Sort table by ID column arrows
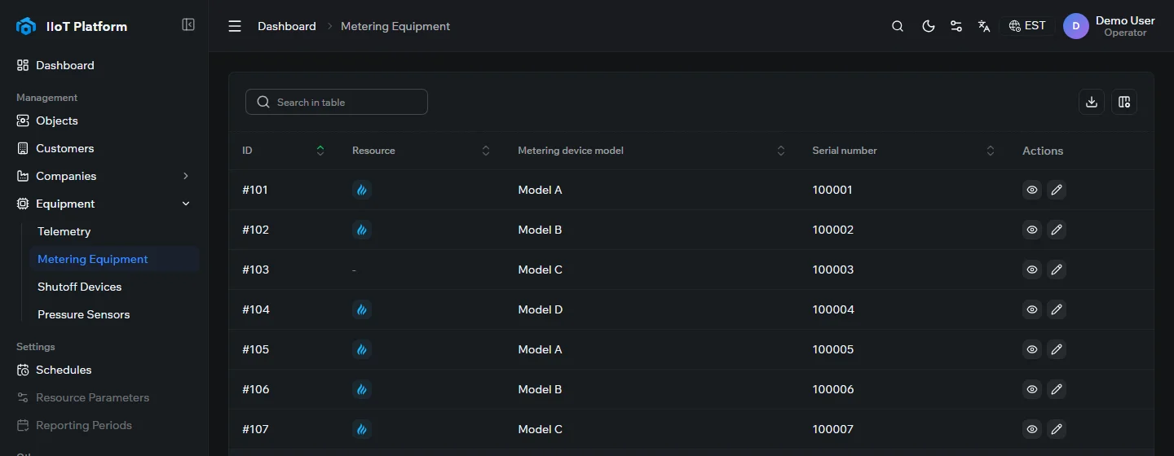The image size is (1174, 456). tap(320, 151)
